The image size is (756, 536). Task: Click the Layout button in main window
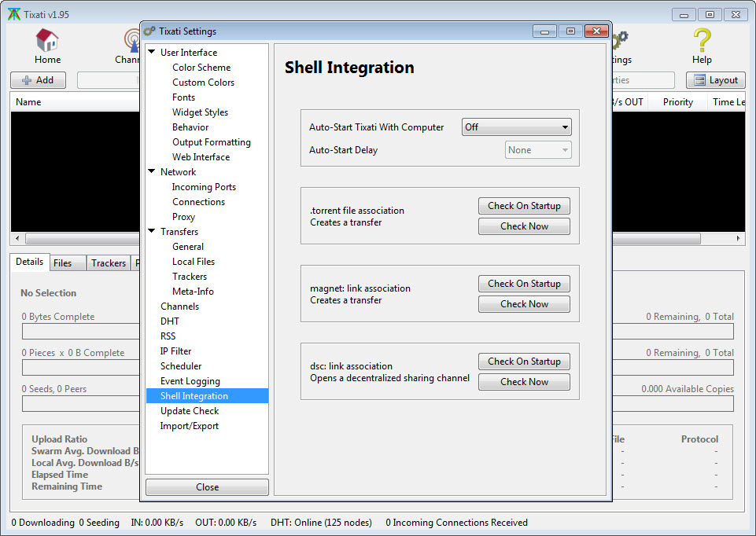pos(716,80)
